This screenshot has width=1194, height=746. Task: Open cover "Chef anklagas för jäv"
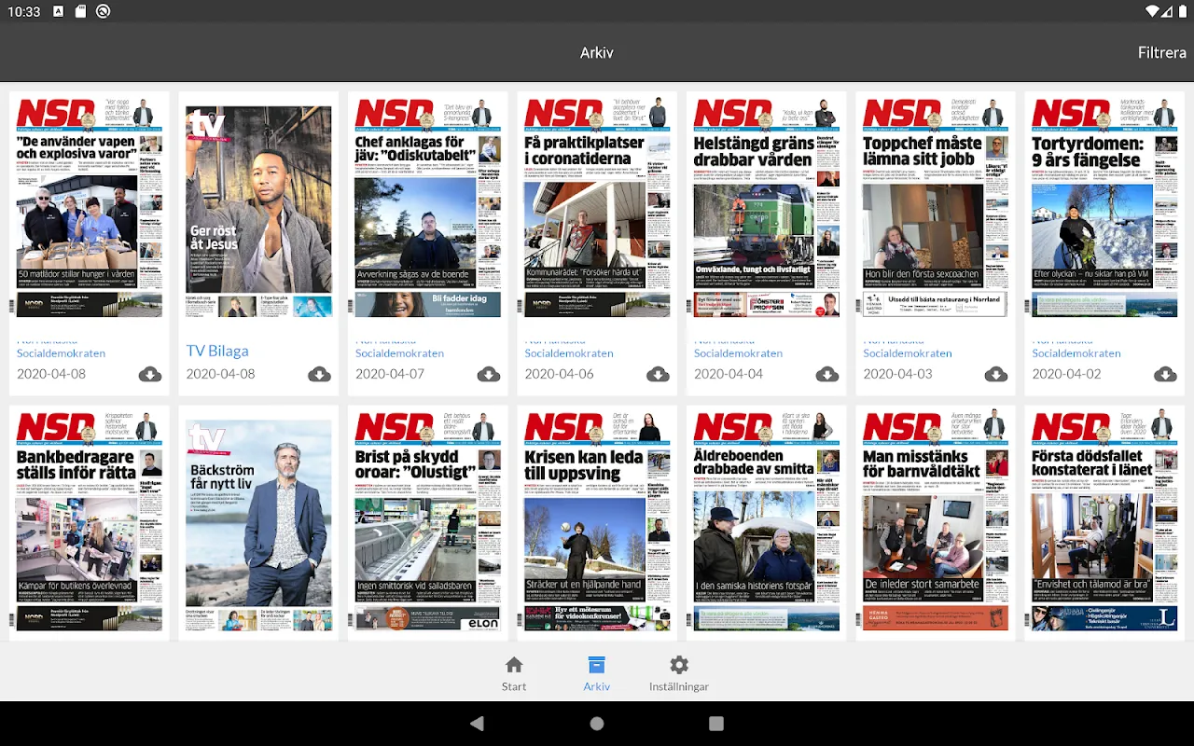(x=428, y=208)
